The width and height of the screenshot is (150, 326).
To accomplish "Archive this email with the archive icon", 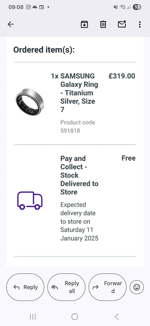I will point(84,24).
